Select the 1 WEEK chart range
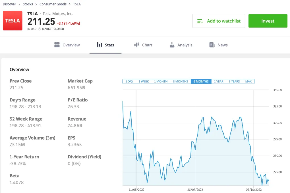The width and height of the screenshot is (290, 193). point(144,81)
